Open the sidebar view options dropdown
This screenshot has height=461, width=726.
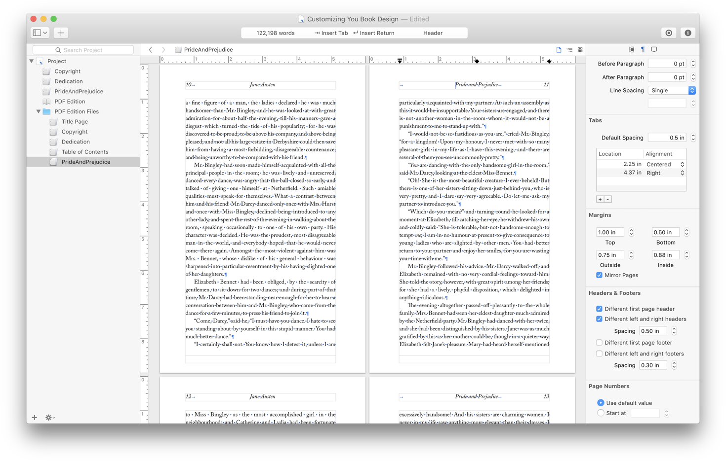[40, 33]
